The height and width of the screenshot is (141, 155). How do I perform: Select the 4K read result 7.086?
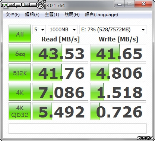(60, 92)
